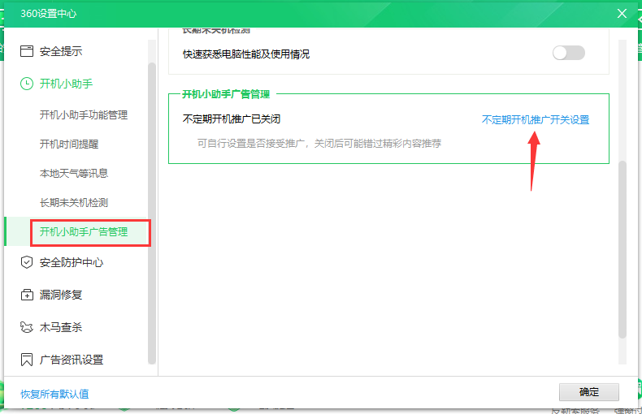Viewport: 642px width, 414px height.
Task: Select 开机小助手广告管理 sub-item
Action: [84, 232]
